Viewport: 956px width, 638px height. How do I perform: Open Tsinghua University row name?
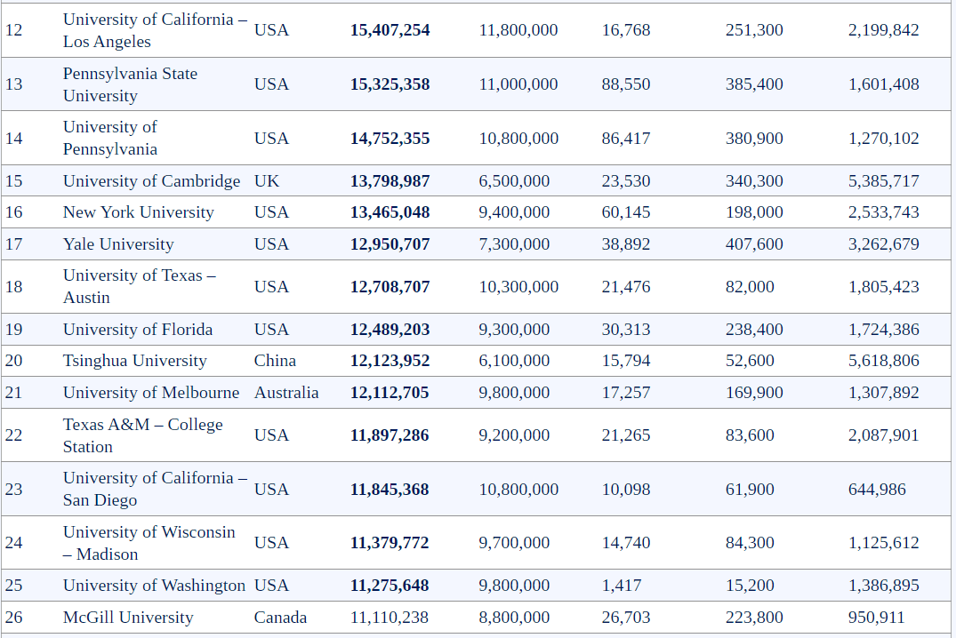point(134,361)
